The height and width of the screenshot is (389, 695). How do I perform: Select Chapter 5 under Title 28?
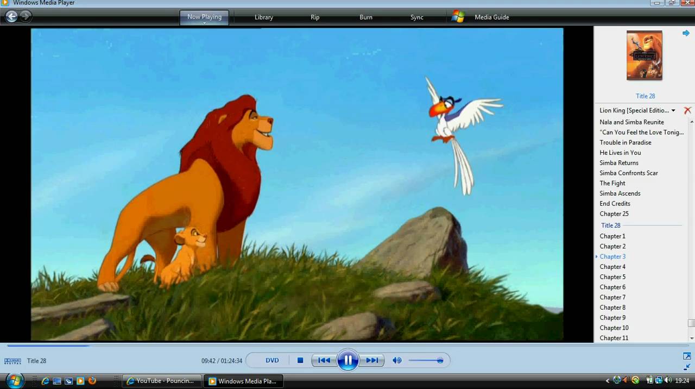pos(612,277)
